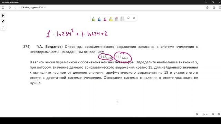This screenshot has height=124, width=221.
Task: Undo the last action
Action: pos(10,8)
